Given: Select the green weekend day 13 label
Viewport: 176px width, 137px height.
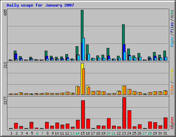Looking at the screenshot, I should click(x=72, y=133).
